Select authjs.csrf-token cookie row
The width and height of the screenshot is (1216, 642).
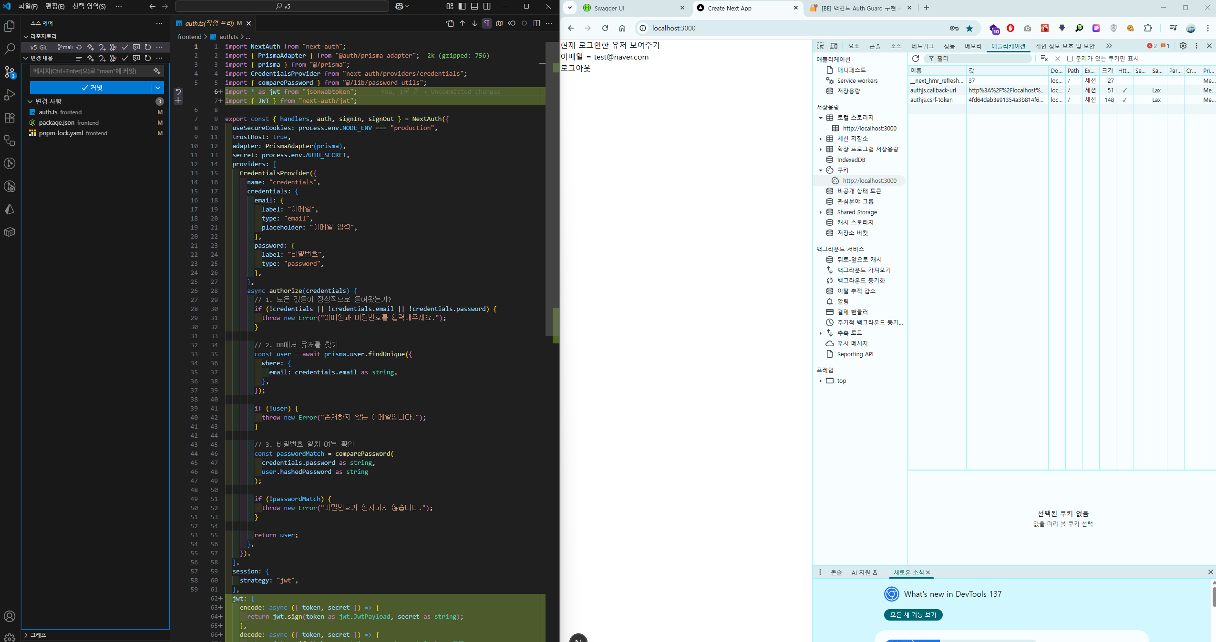click(1061, 100)
